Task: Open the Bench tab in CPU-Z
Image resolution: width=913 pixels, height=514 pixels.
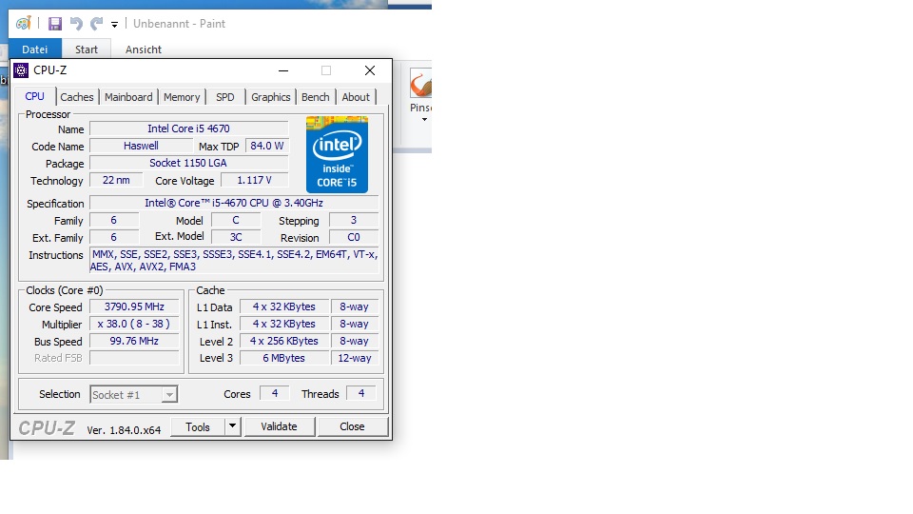Action: [316, 97]
